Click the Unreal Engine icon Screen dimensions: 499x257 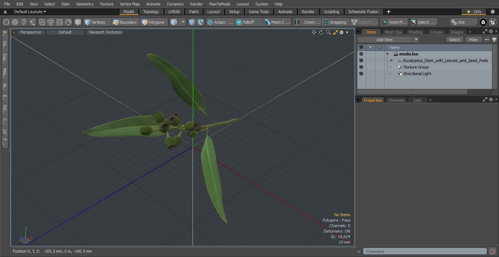click(x=492, y=22)
